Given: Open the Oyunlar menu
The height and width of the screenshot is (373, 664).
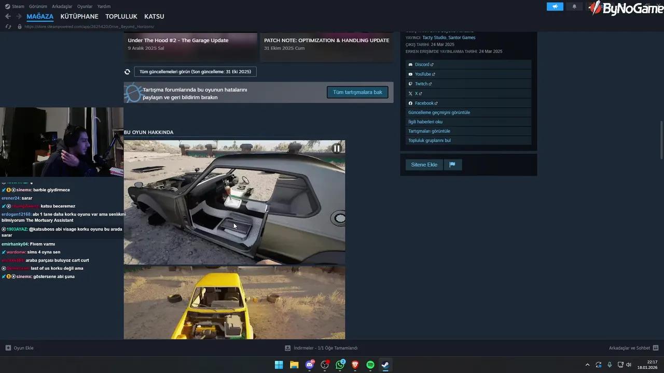Looking at the screenshot, I should tap(85, 6).
